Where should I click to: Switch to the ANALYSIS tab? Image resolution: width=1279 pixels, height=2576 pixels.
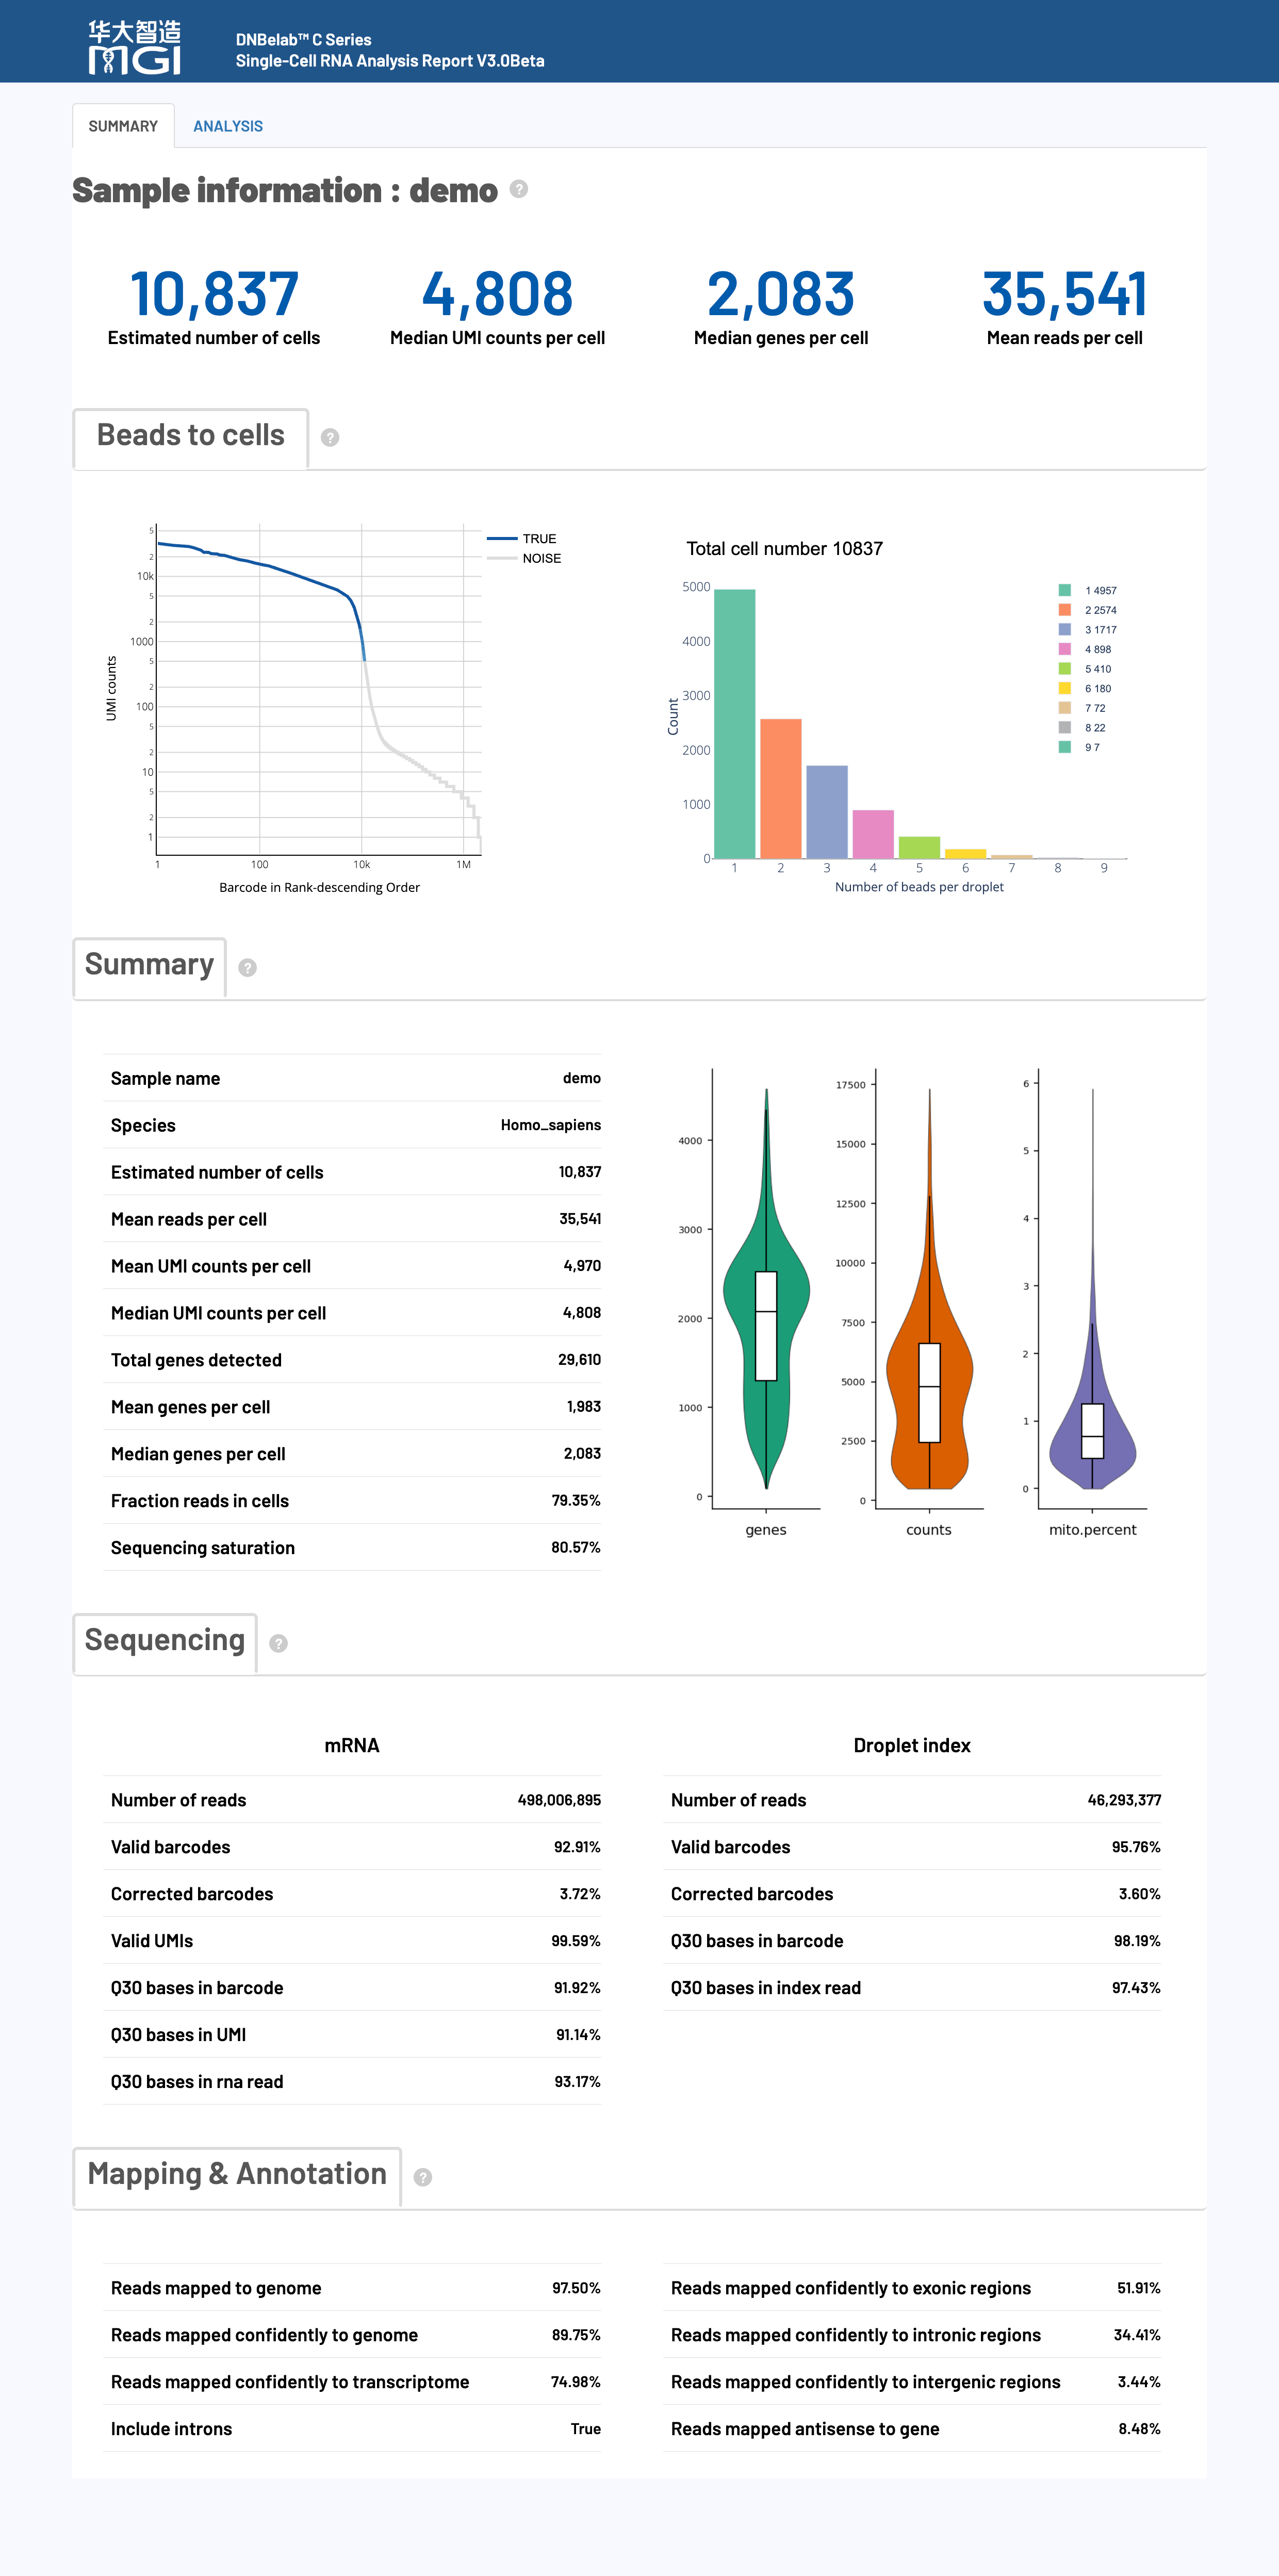[x=227, y=126]
